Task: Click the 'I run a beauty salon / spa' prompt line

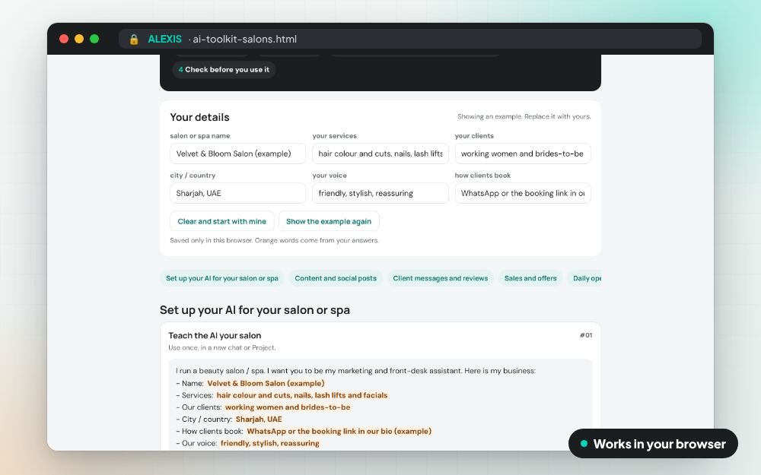Action: point(355,371)
